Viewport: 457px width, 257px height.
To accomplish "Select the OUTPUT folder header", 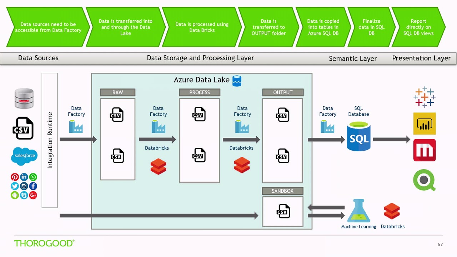I will click(283, 92).
